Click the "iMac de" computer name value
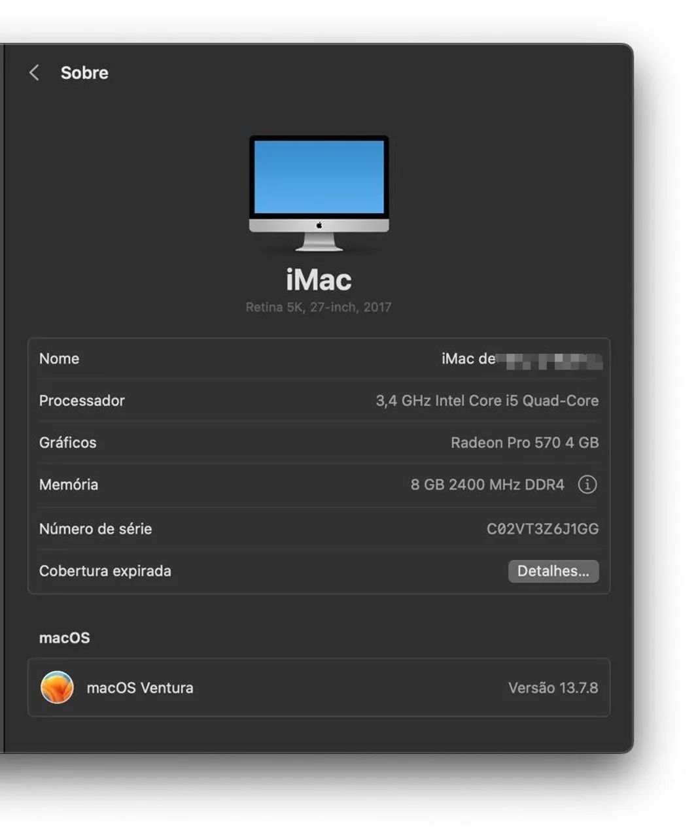Viewport: 696px width, 837px height. point(468,358)
